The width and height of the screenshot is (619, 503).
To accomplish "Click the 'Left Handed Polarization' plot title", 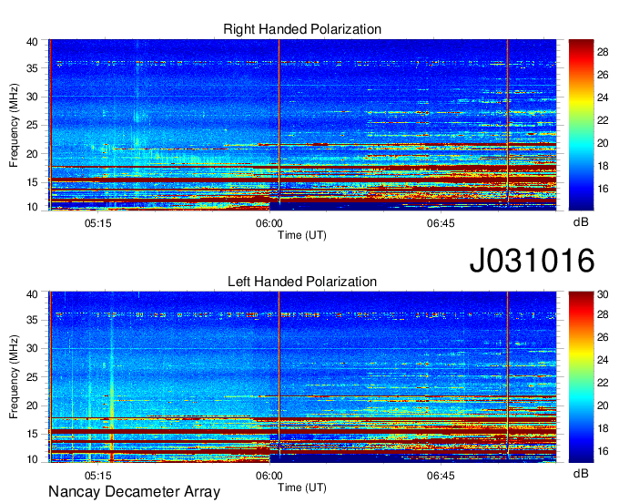I will 302,282.
